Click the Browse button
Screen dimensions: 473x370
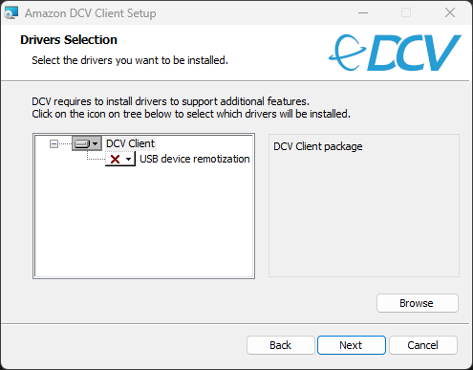click(418, 303)
